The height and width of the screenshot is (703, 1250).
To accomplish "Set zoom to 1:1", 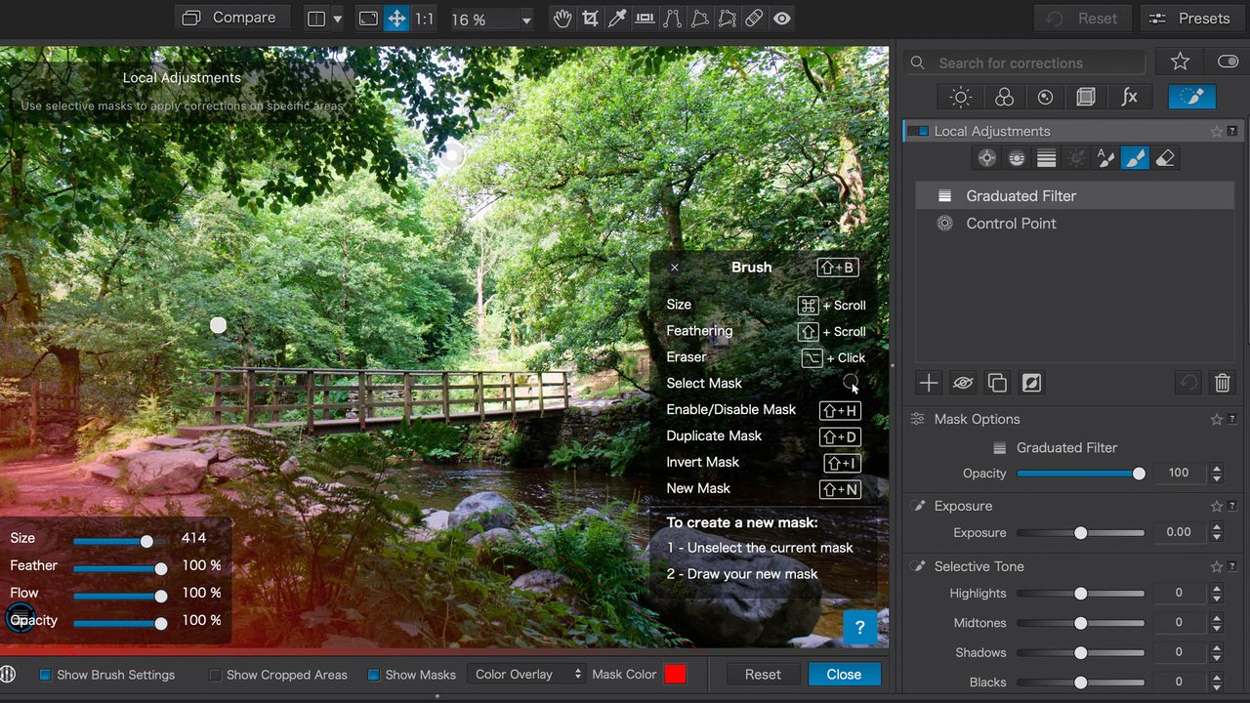I will pyautogui.click(x=424, y=19).
